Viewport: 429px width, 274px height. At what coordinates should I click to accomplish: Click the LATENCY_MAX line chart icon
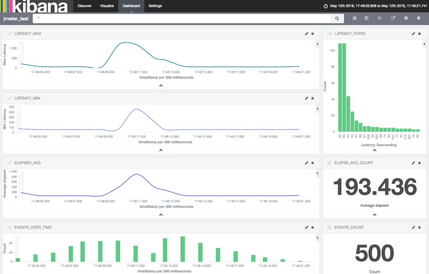[9, 33]
